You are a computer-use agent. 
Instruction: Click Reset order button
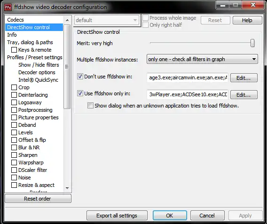click(38, 199)
